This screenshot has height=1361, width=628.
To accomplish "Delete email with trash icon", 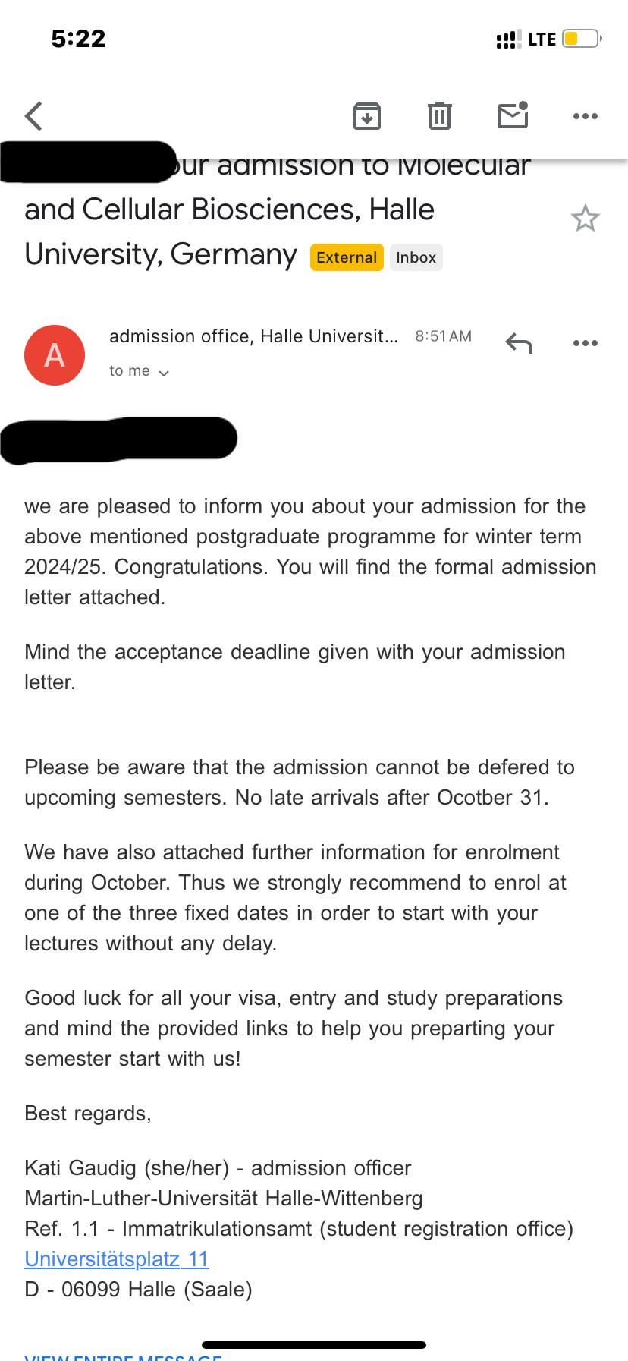I will point(439,116).
